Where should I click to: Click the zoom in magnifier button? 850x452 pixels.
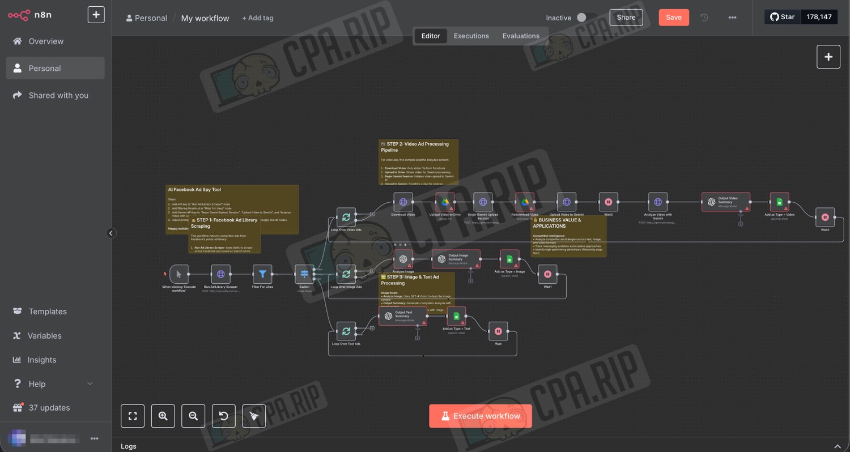tap(163, 416)
